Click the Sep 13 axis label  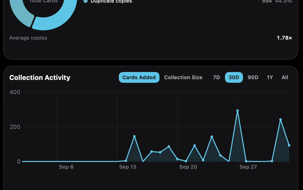128,167
